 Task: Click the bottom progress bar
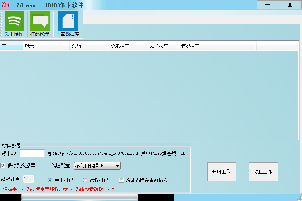80,197
